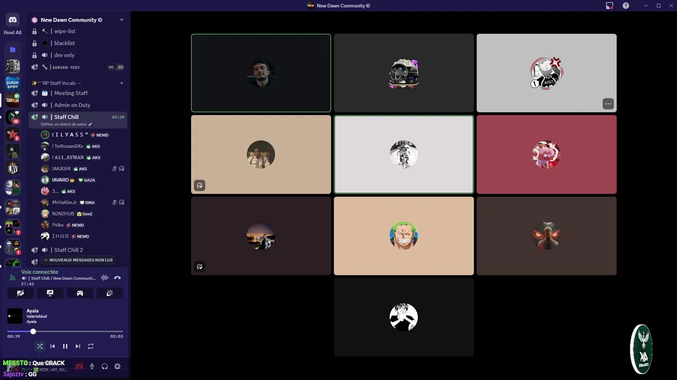Pause the Ayala track
Viewport: 677px width, 380px height.
(x=65, y=346)
